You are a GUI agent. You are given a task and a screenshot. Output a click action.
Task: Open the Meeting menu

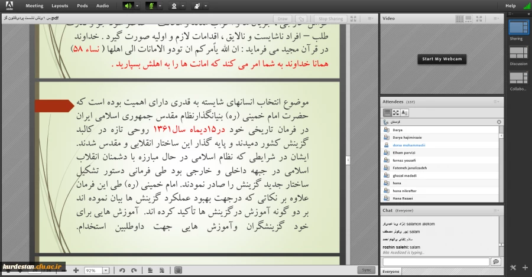pyautogui.click(x=34, y=6)
